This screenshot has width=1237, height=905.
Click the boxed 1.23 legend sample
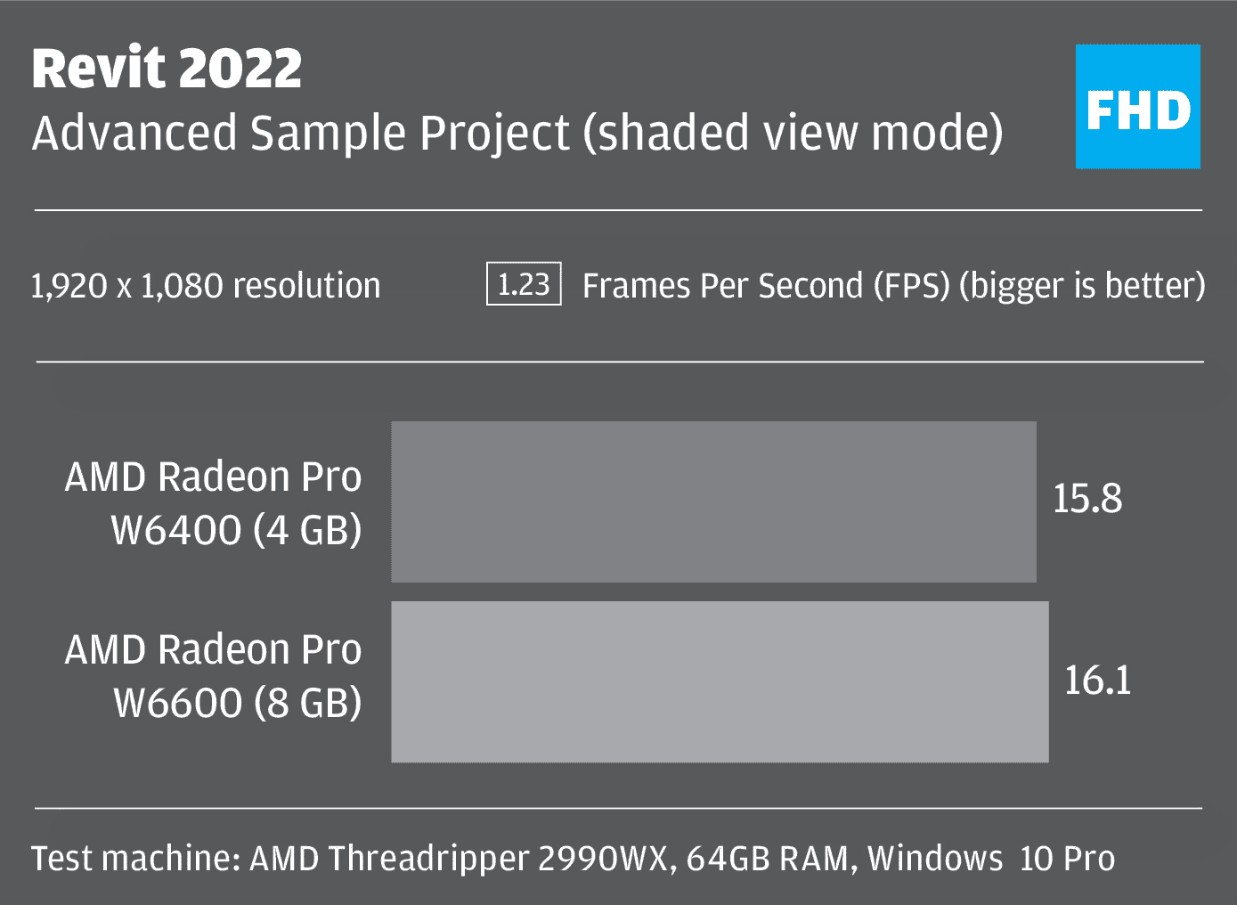click(x=524, y=284)
